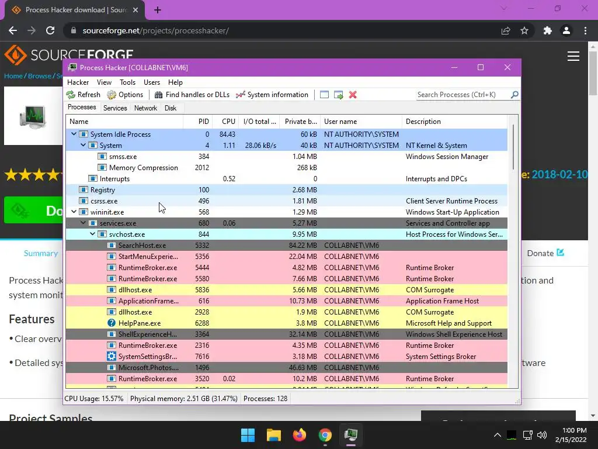Click CPU Usage status bar entry
Image resolution: width=598 pixels, height=449 pixels.
pos(94,399)
